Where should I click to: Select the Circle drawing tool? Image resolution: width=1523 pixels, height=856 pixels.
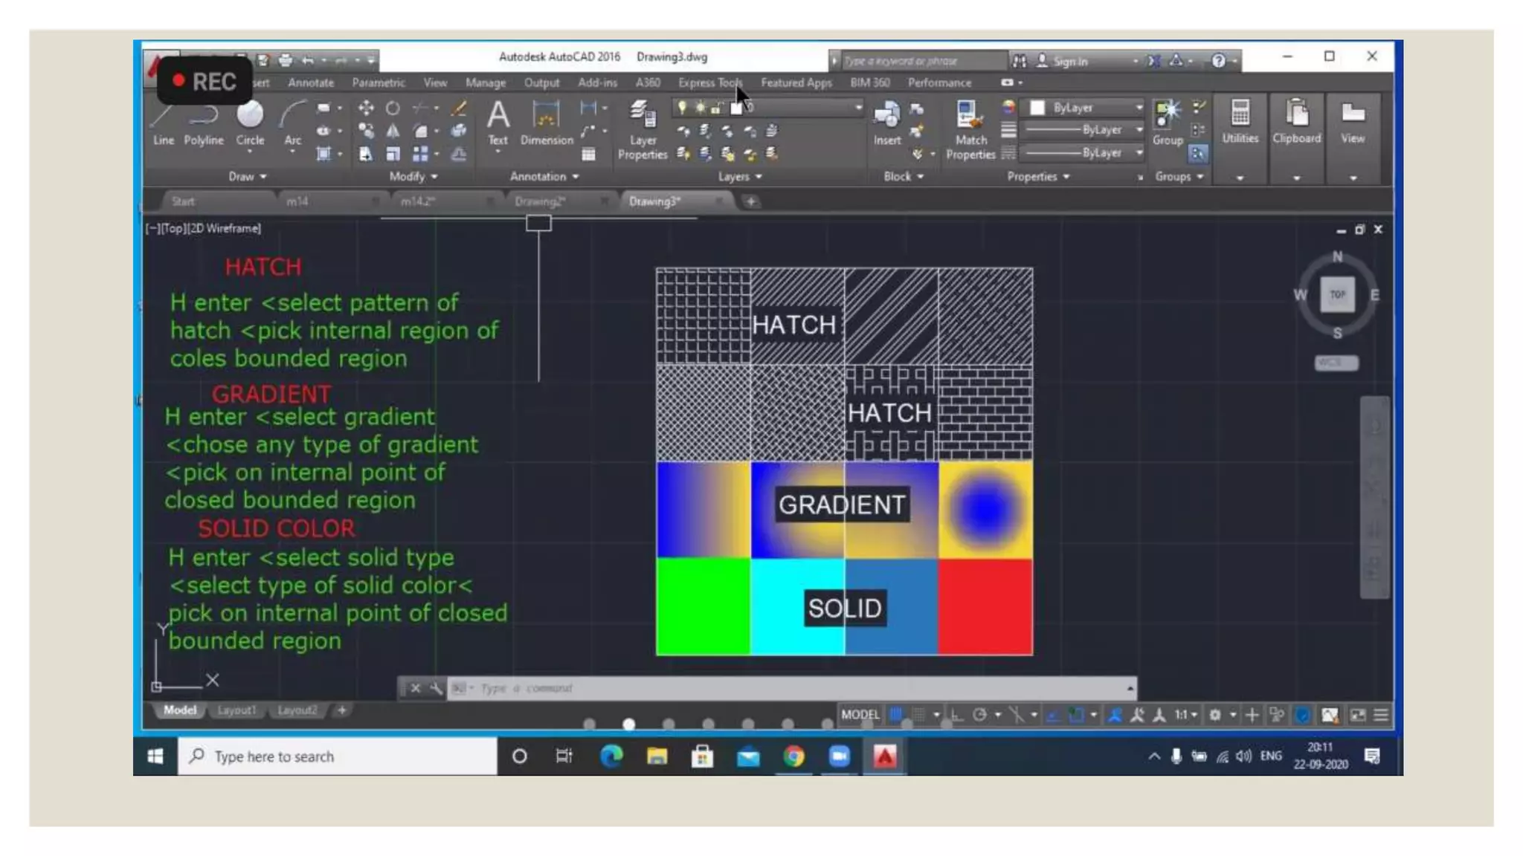pos(250,123)
